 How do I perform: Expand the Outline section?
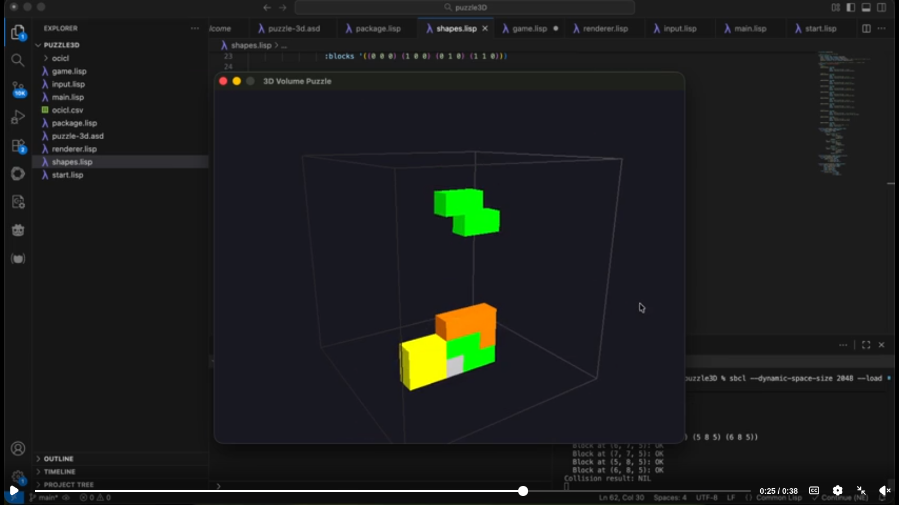pyautogui.click(x=58, y=459)
